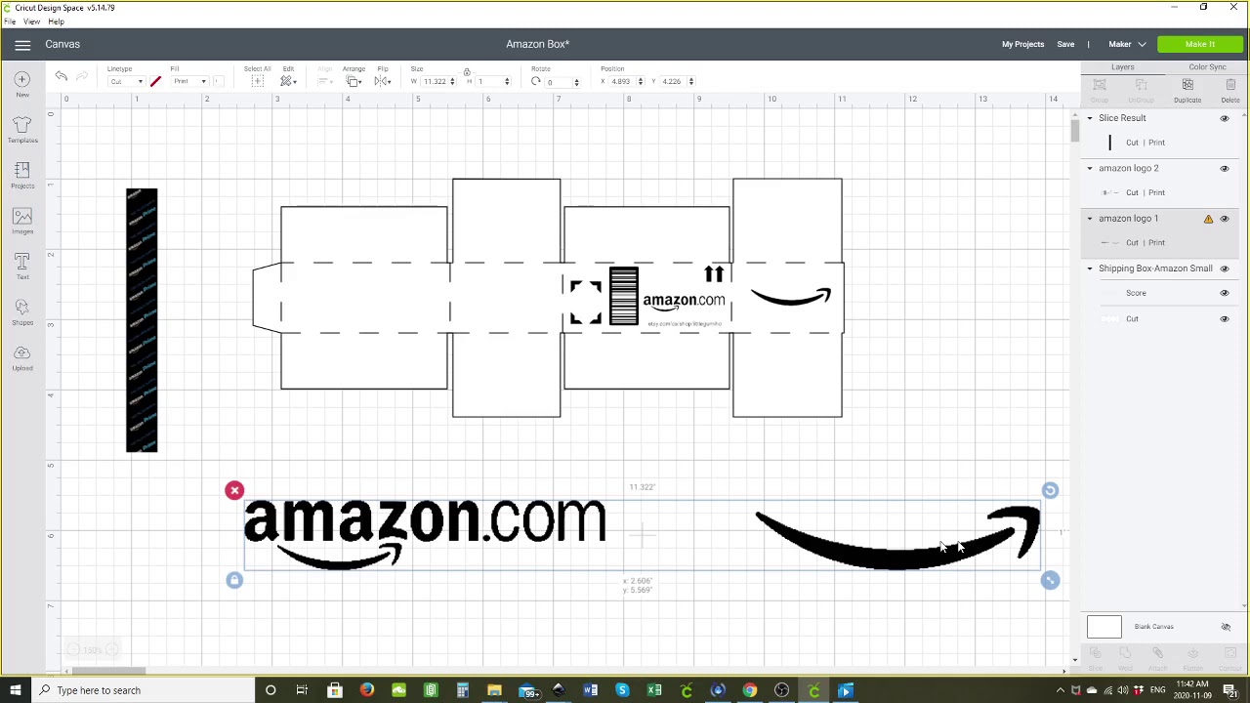Open the Maker machine dropdown
Screen dimensions: 1250x703
coord(1127,44)
